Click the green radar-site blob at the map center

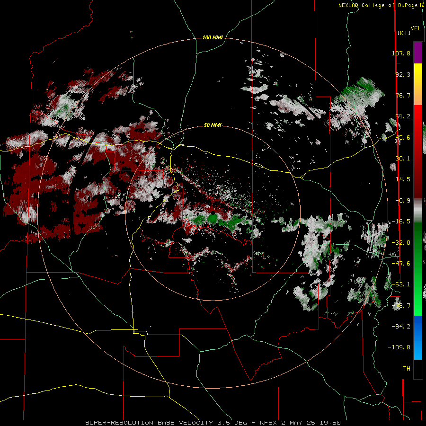pos(213,218)
